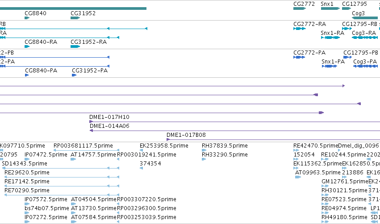Click the RH33290.5prime EST feature
The image size is (380, 224).
point(204,160)
